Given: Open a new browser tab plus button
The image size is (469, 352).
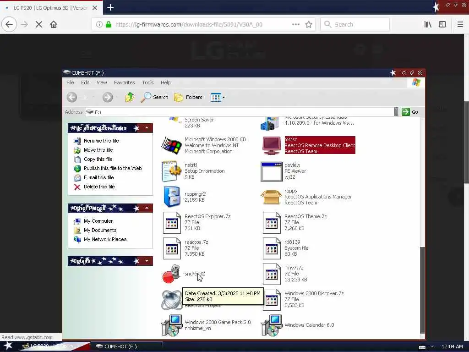Looking at the screenshot, I should 110,7.
